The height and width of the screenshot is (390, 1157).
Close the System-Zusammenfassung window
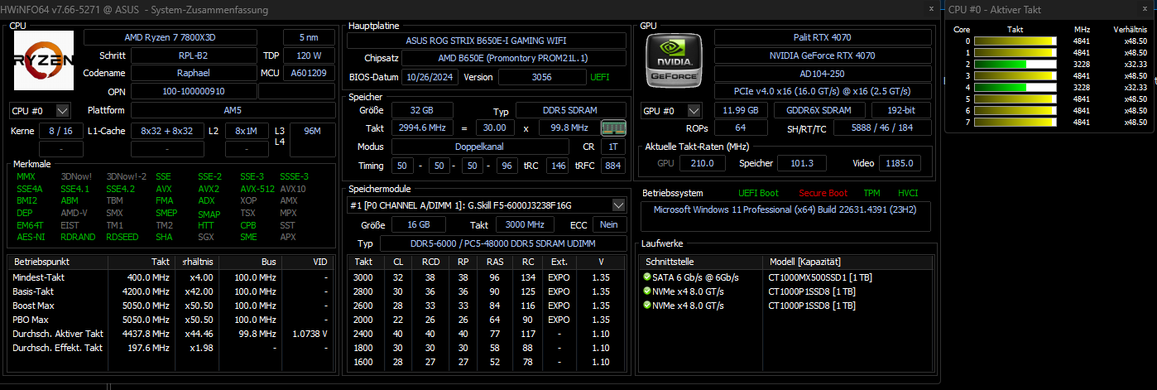[x=931, y=8]
